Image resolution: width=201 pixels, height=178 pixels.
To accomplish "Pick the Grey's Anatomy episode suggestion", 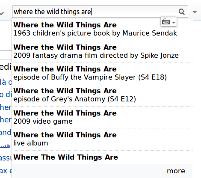I will 102,95.
